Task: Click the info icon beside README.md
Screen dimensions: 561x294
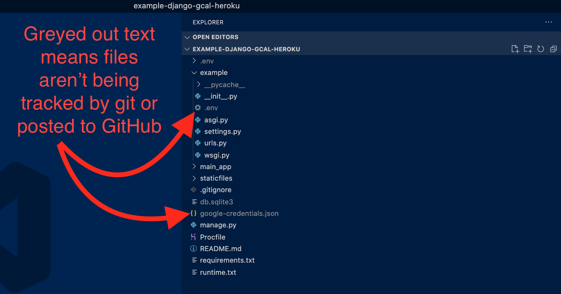Action: point(193,249)
